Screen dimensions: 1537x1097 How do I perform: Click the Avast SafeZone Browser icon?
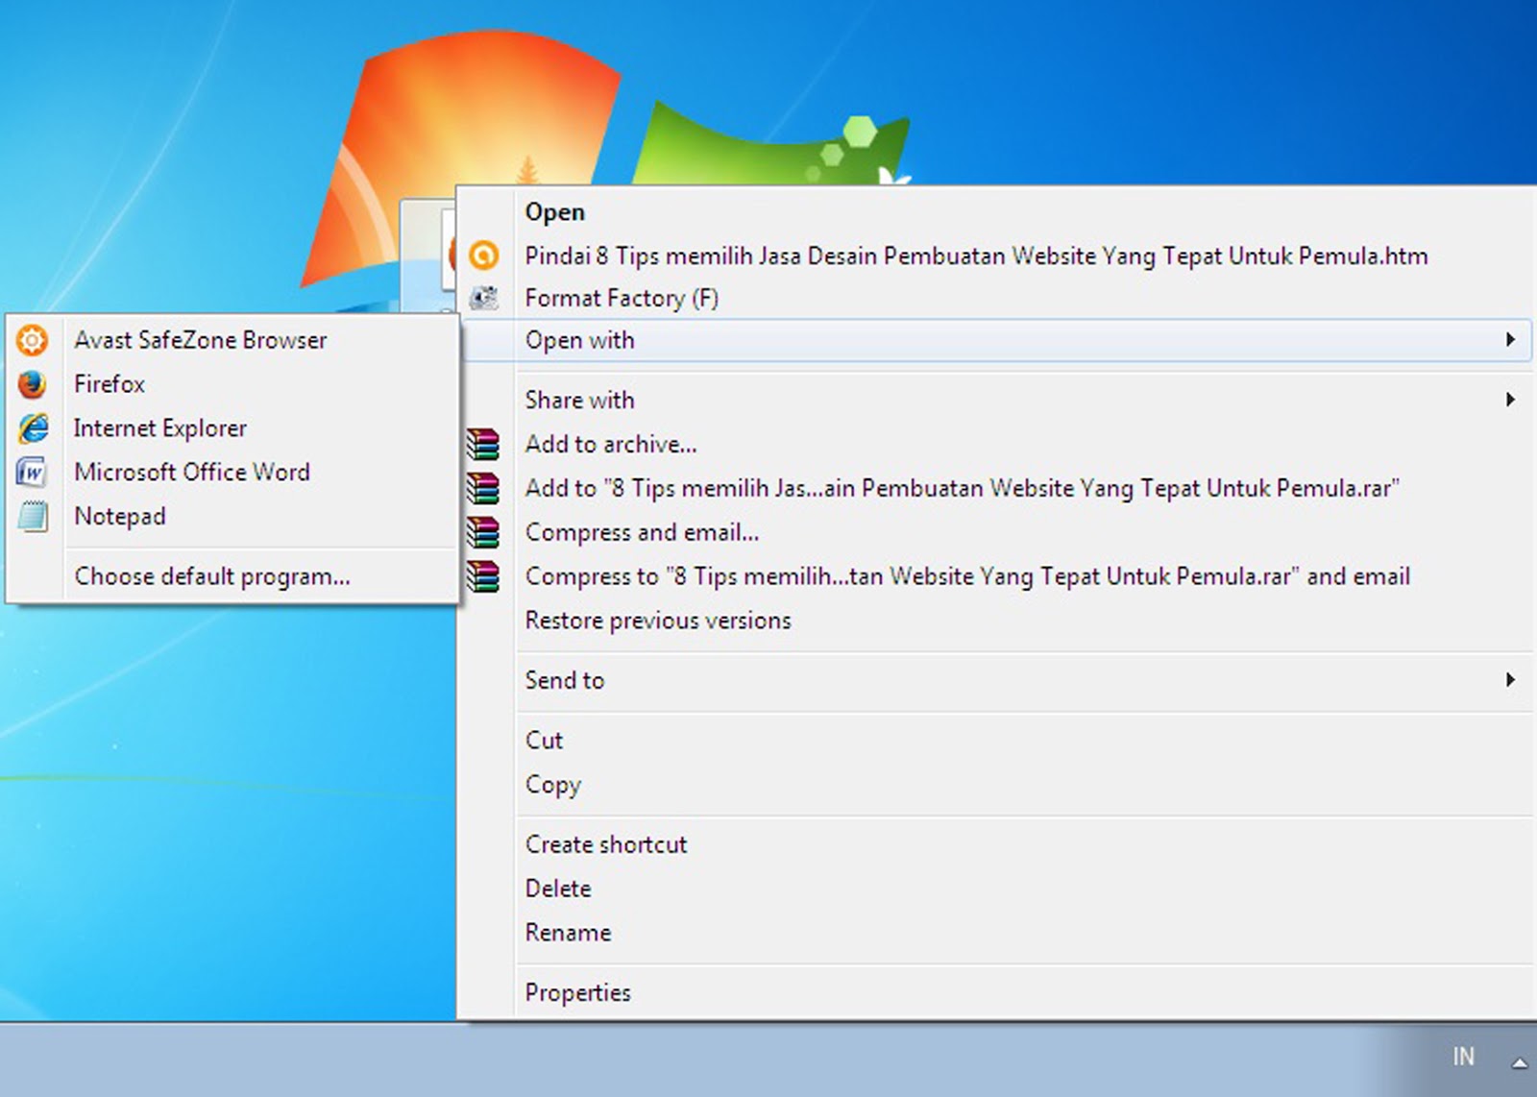point(32,340)
